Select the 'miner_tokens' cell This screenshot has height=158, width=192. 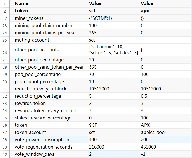[x=49, y=18]
